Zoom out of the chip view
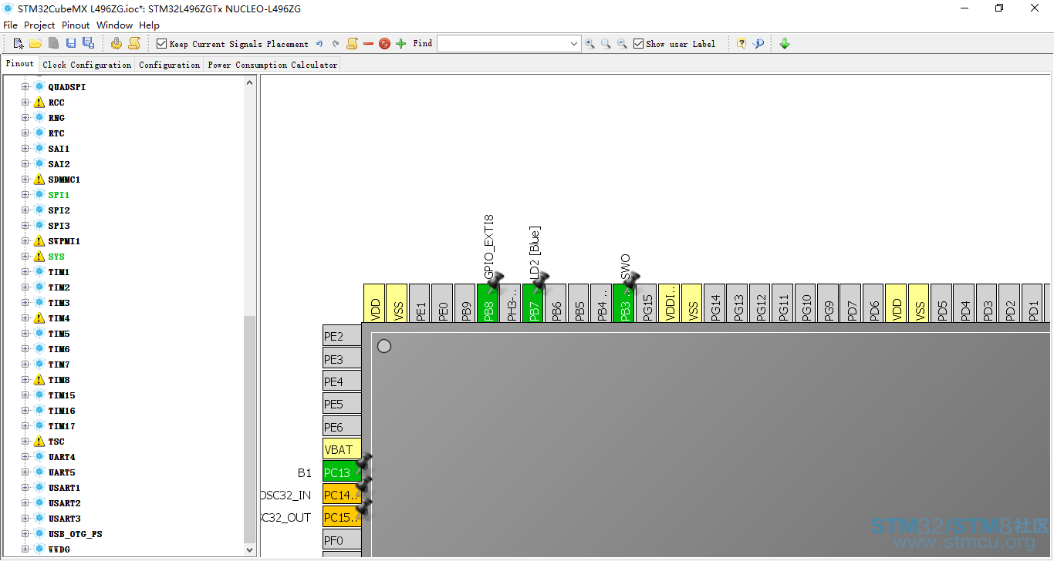 tap(622, 44)
